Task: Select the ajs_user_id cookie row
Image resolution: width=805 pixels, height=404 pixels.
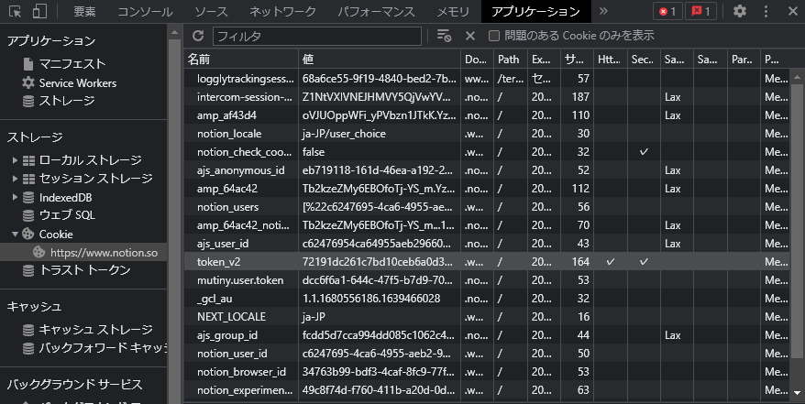Action: 486,244
